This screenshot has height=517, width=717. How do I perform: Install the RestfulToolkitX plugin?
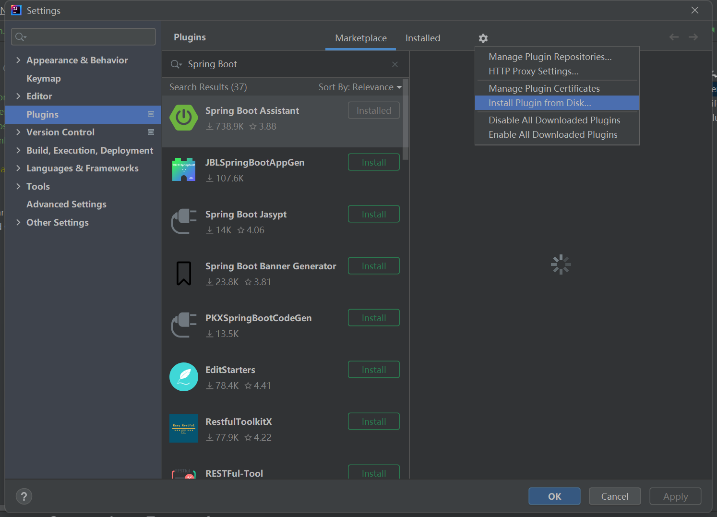click(374, 421)
